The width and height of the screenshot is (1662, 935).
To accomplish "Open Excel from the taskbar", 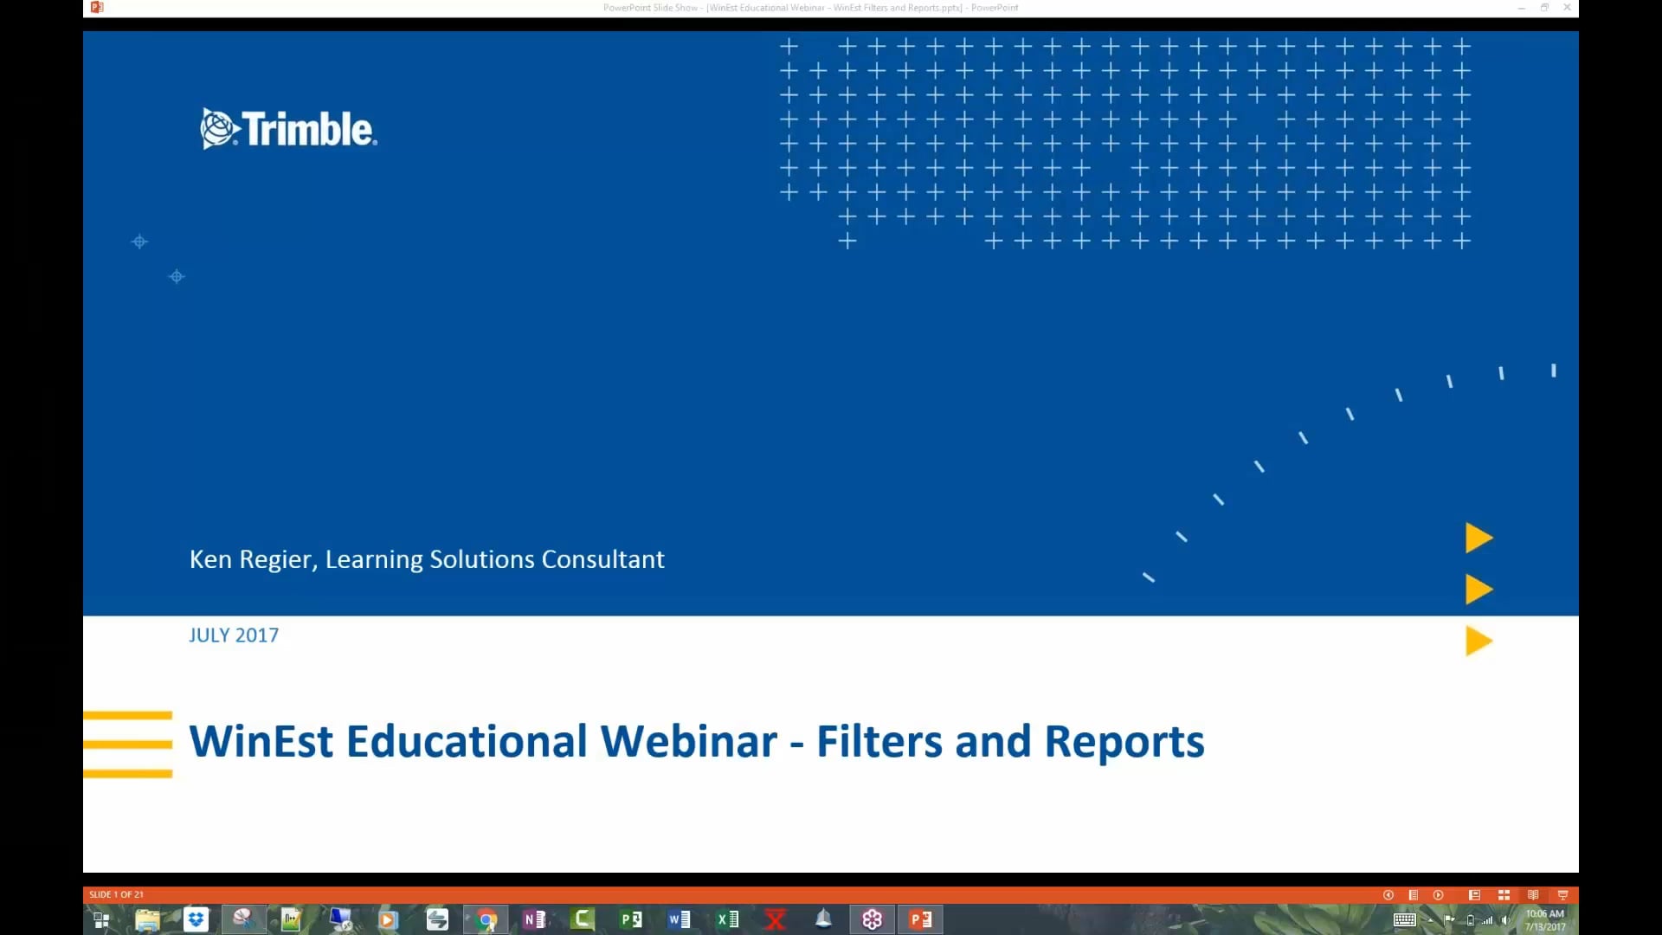I will 727,919.
